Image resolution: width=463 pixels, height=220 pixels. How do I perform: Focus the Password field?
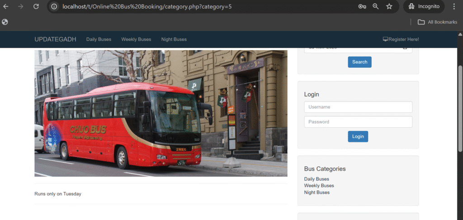358,122
